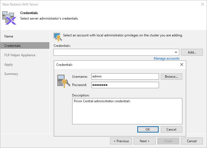Go to FLR Helper Appliance step
The height and width of the screenshot is (148, 207).
point(20,55)
